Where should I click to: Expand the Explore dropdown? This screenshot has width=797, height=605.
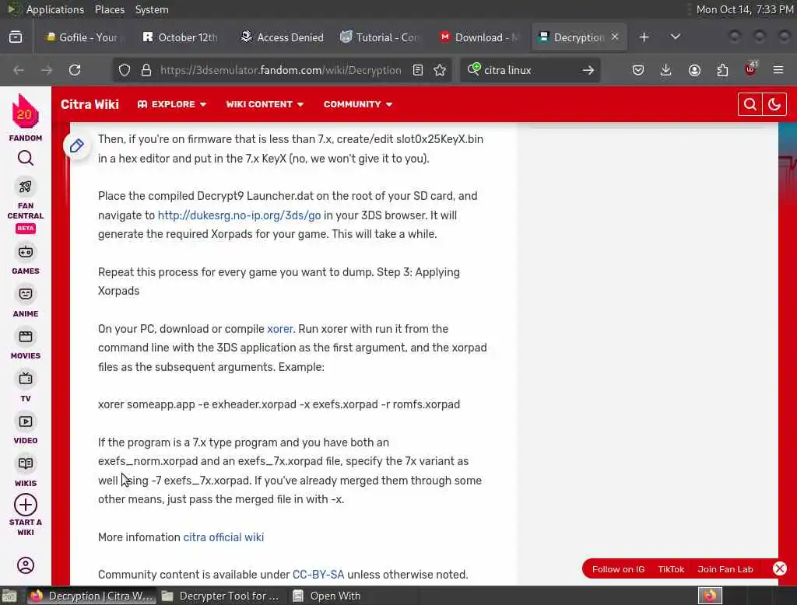[x=172, y=104]
